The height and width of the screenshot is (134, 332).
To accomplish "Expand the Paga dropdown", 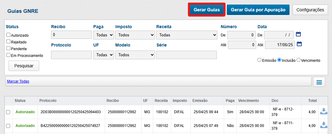I will pyautogui.click(x=103, y=35).
